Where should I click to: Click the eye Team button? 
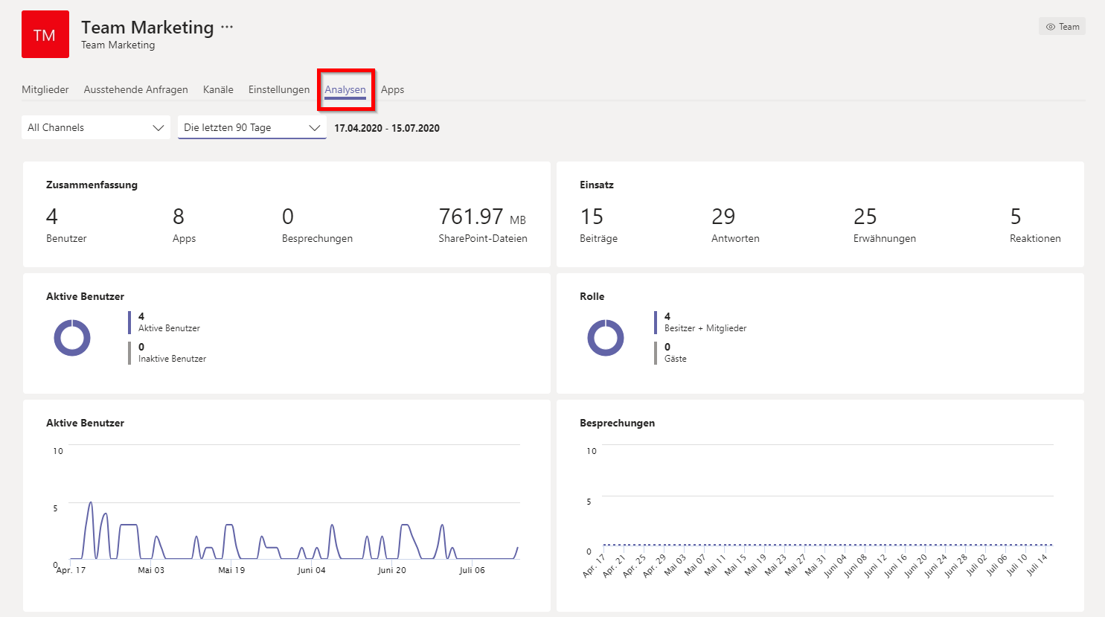(1062, 26)
